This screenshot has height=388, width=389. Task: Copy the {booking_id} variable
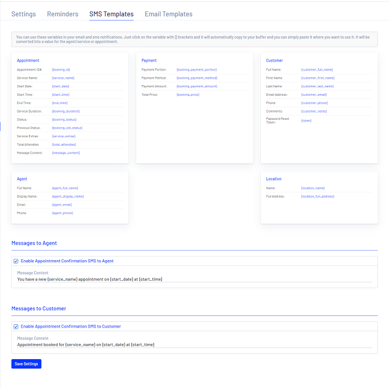pos(60,69)
